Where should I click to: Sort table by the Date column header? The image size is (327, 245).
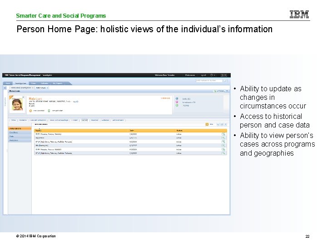point(132,130)
